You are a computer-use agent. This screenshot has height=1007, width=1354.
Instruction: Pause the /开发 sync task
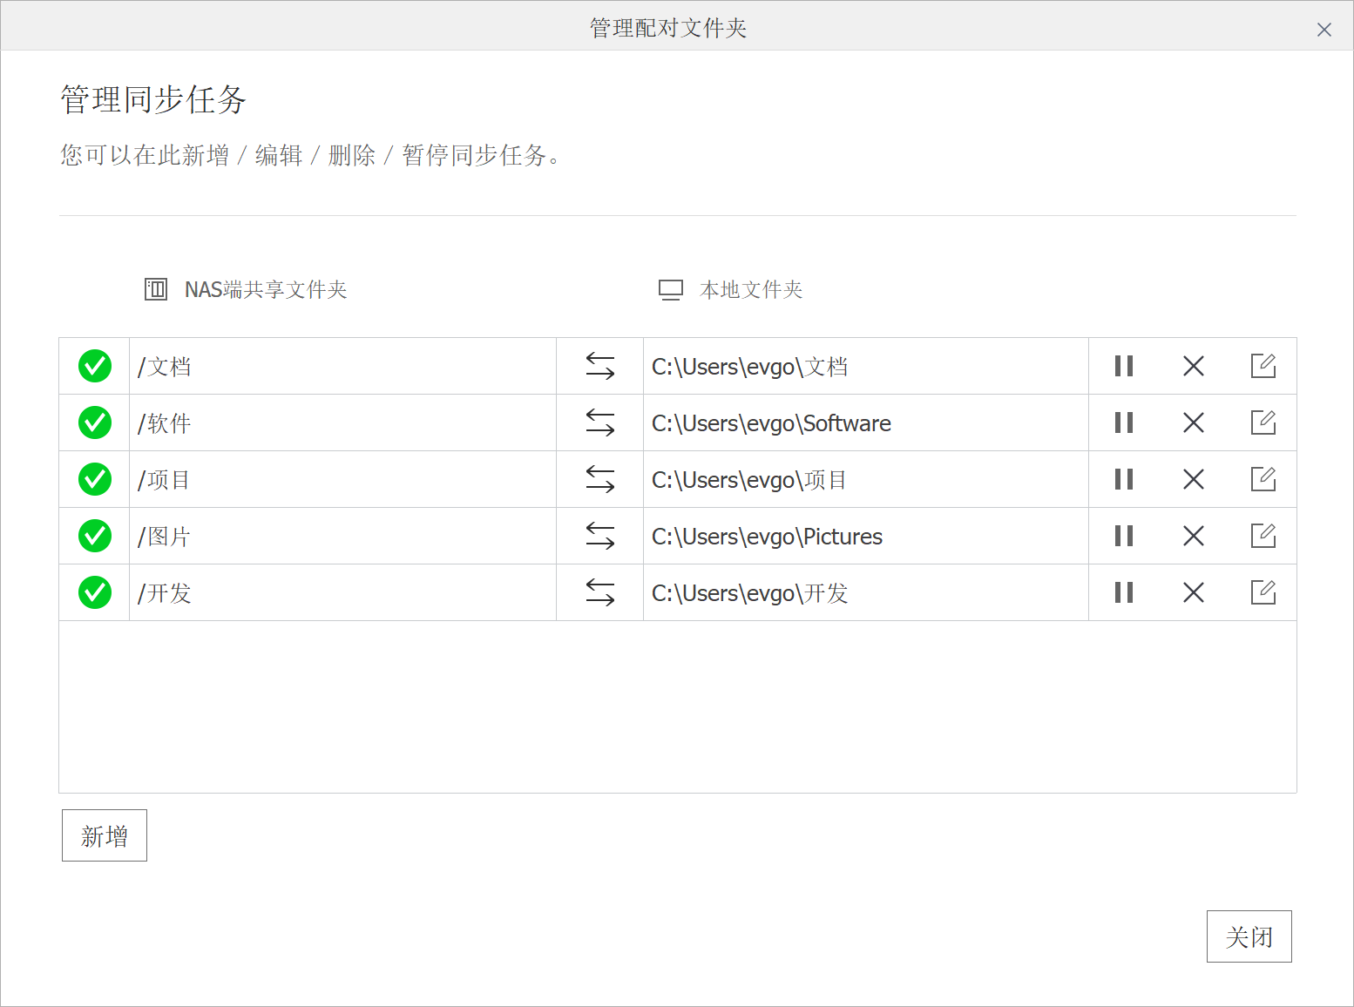1124,592
